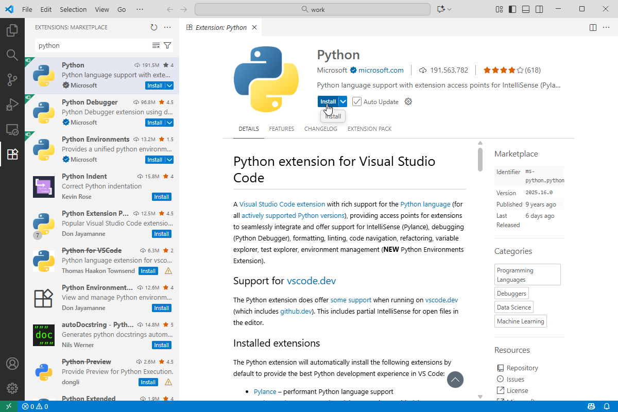Screen dimensions: 618x412
Task: Open the Source Control view
Action: point(12,79)
